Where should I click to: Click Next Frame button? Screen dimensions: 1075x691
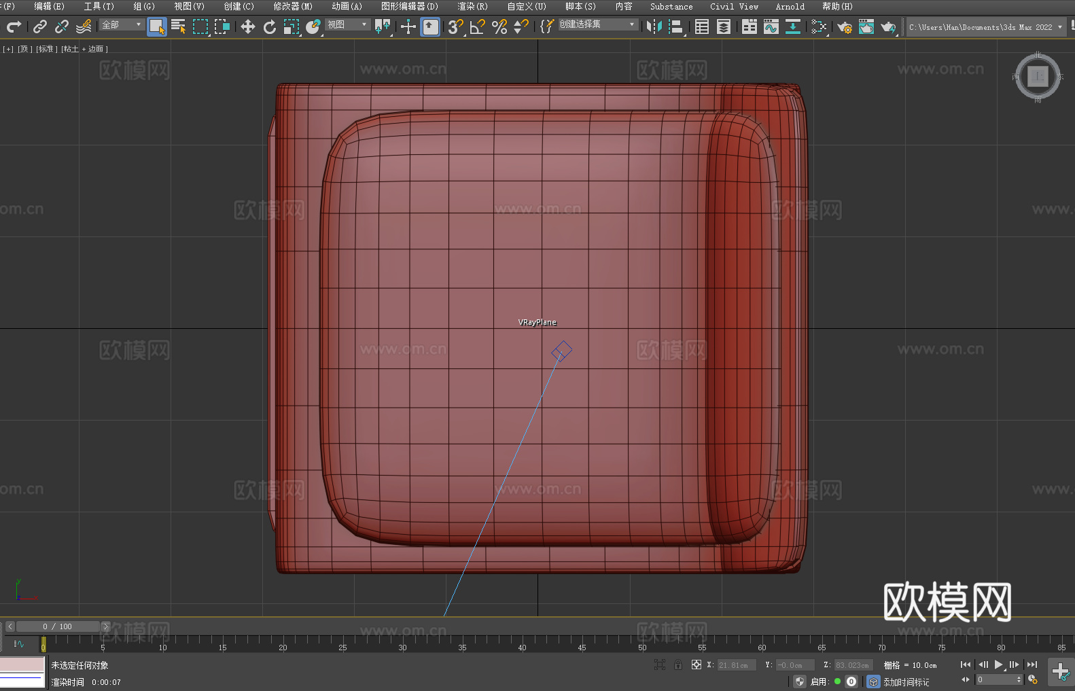click(1014, 665)
